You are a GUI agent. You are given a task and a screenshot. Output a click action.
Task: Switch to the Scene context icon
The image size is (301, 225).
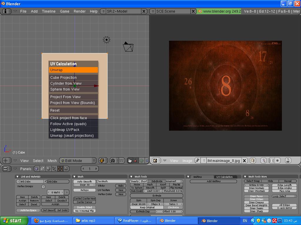pyautogui.click(x=66, y=169)
